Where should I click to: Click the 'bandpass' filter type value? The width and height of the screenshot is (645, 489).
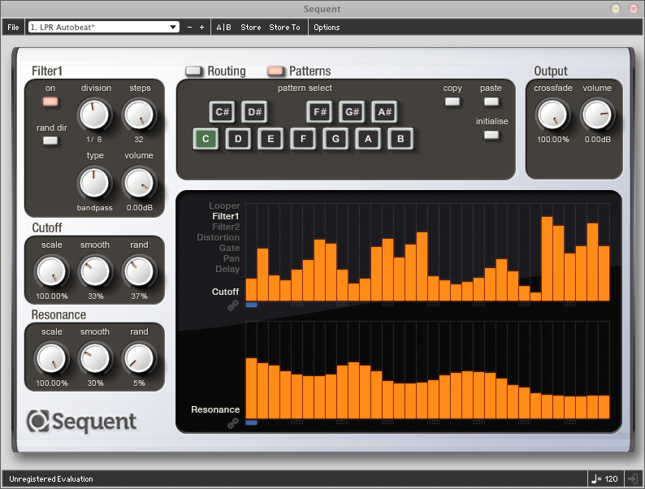[x=94, y=208]
